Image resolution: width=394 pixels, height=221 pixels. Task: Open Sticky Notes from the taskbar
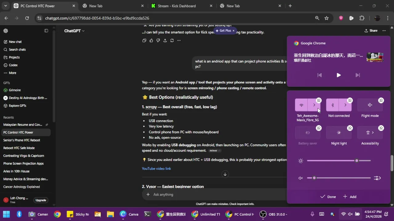click(78, 214)
